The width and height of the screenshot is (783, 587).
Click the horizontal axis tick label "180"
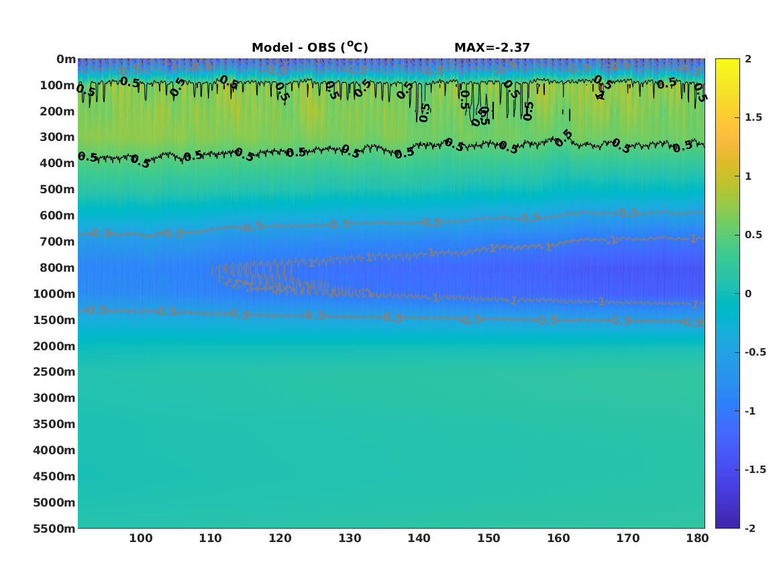pyautogui.click(x=698, y=538)
